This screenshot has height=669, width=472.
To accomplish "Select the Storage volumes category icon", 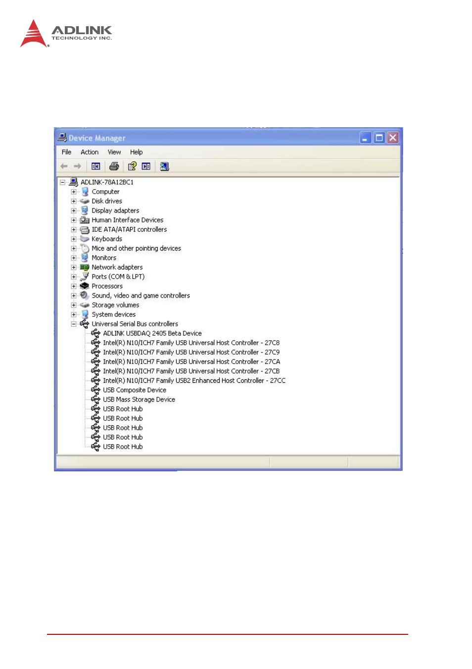I will point(85,305).
